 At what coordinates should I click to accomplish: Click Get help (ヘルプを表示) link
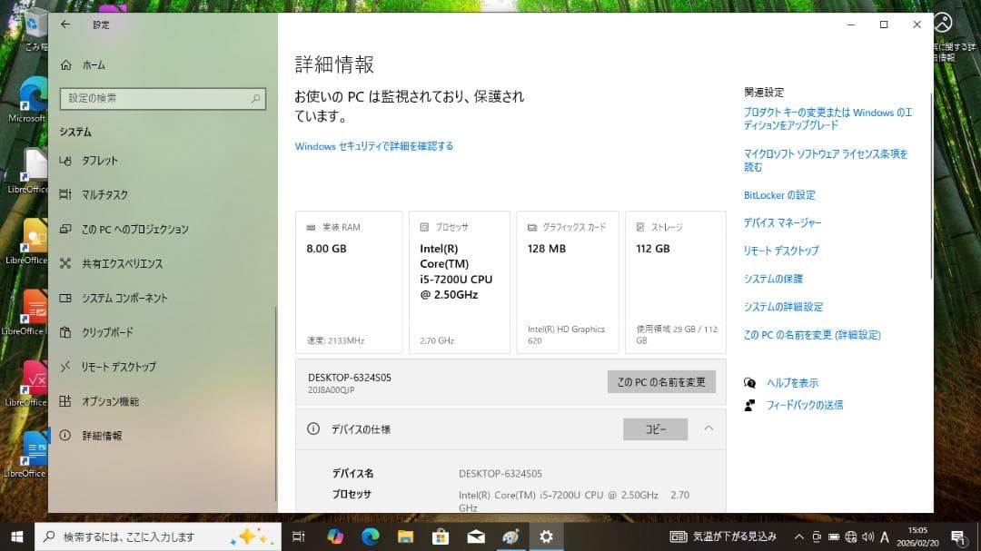point(792,383)
